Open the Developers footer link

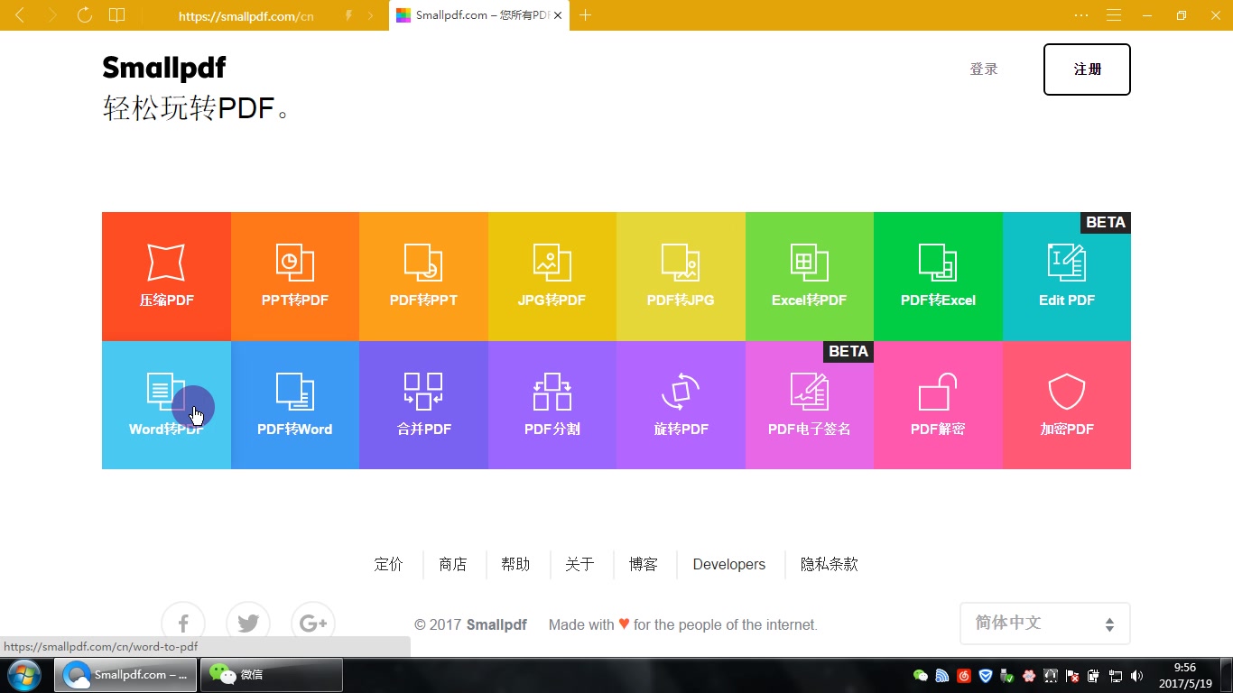coord(729,564)
